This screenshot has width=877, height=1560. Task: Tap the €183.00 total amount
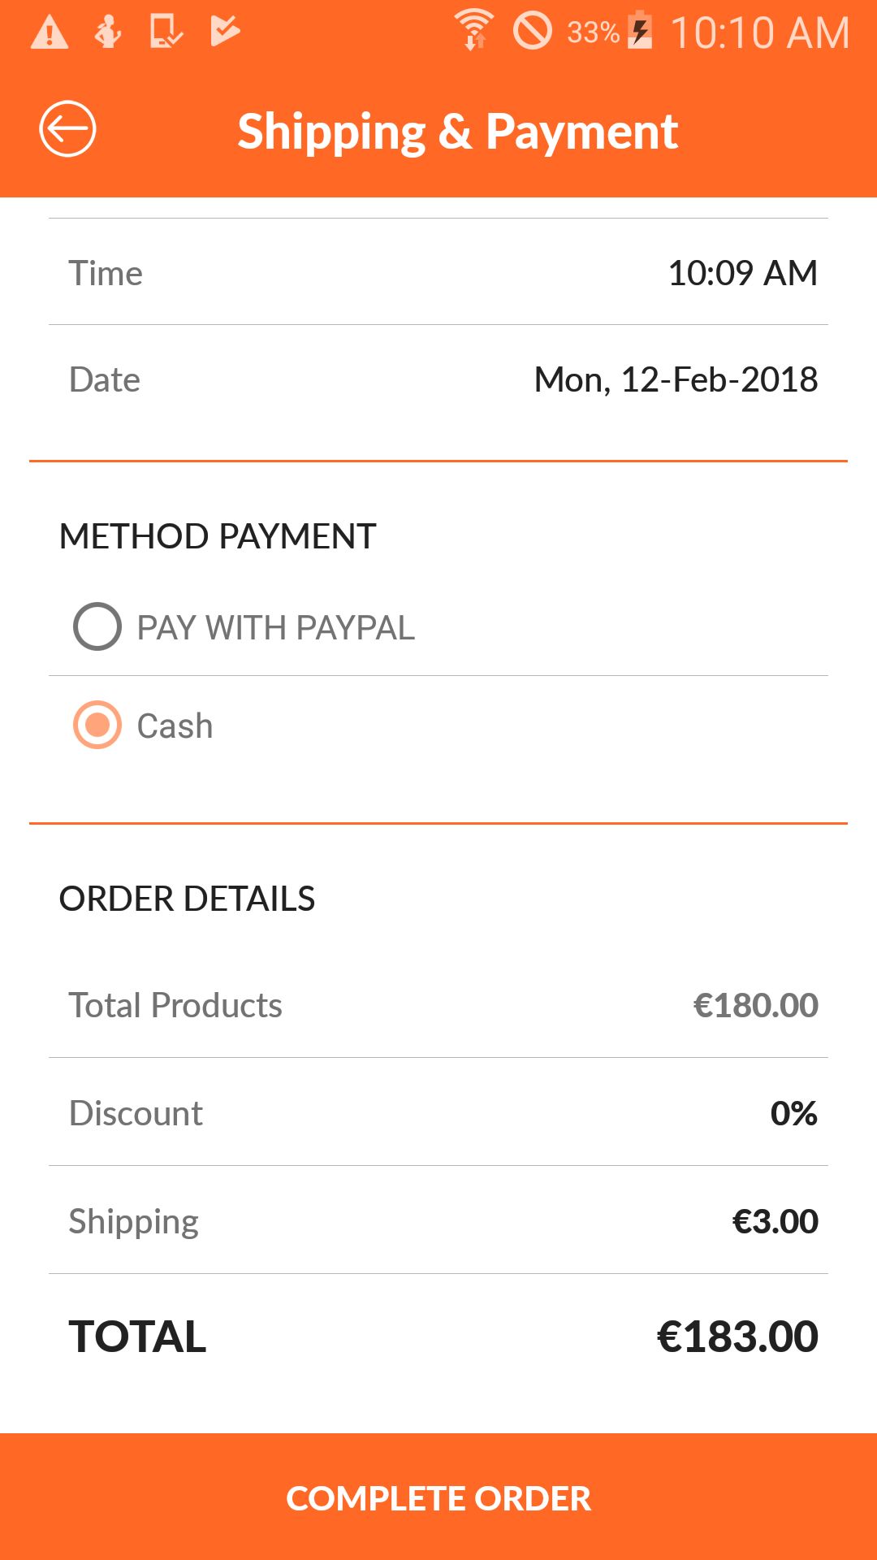(737, 1337)
